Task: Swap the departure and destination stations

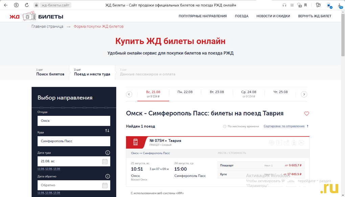Action: pos(107,131)
